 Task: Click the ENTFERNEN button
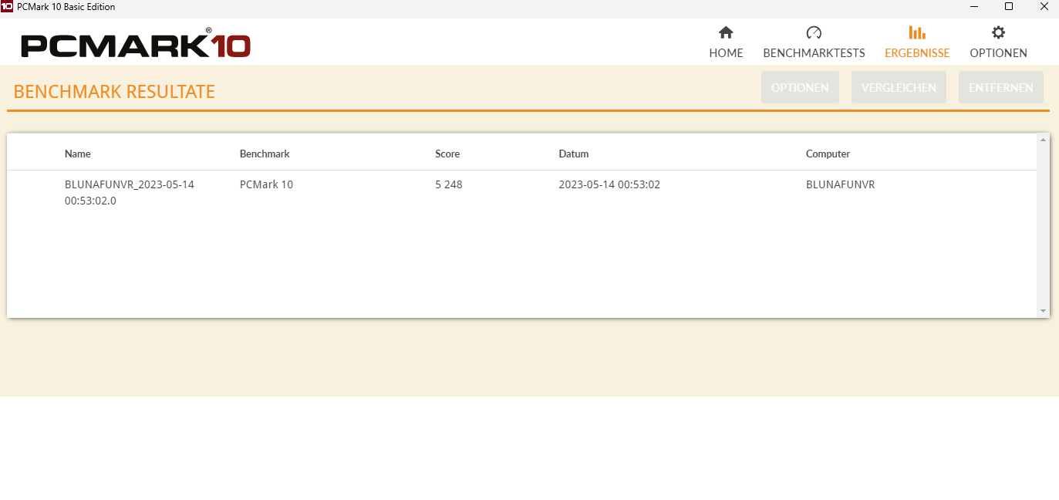point(1001,87)
